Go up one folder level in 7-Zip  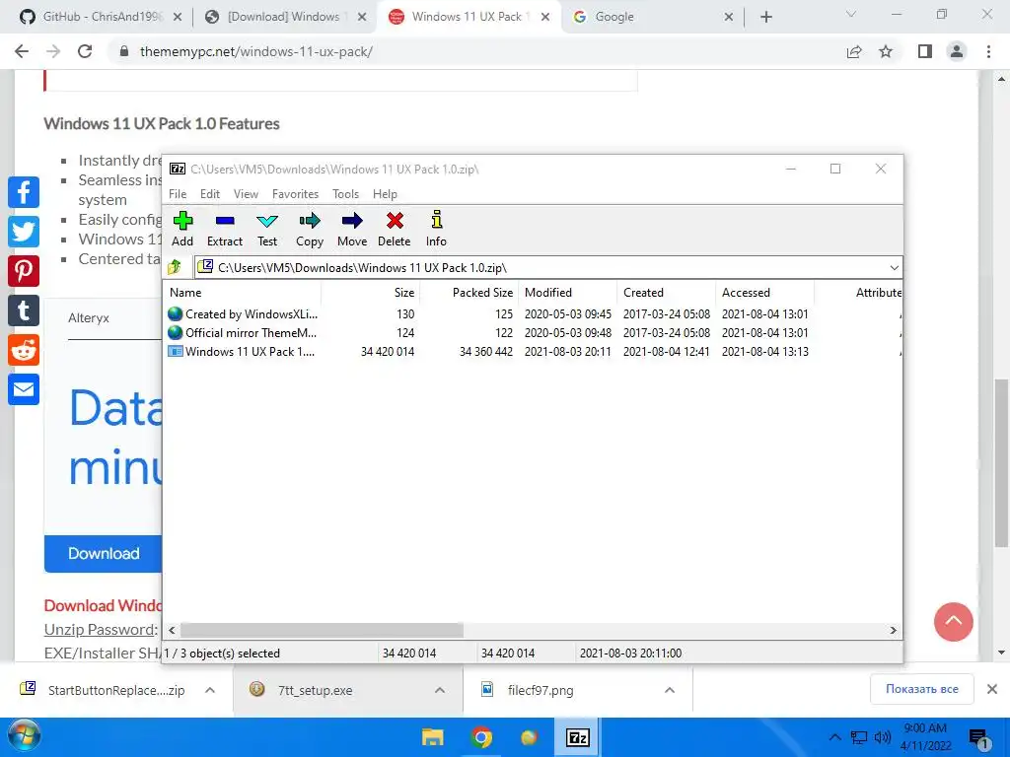tap(175, 267)
